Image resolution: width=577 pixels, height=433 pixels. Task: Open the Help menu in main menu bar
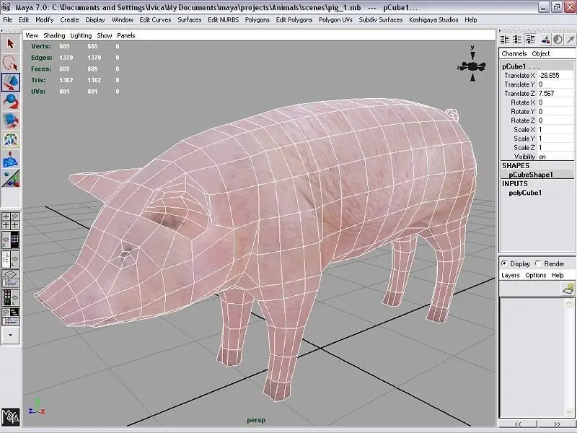[x=471, y=20]
